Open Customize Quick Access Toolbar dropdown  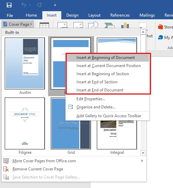tap(55, 5)
